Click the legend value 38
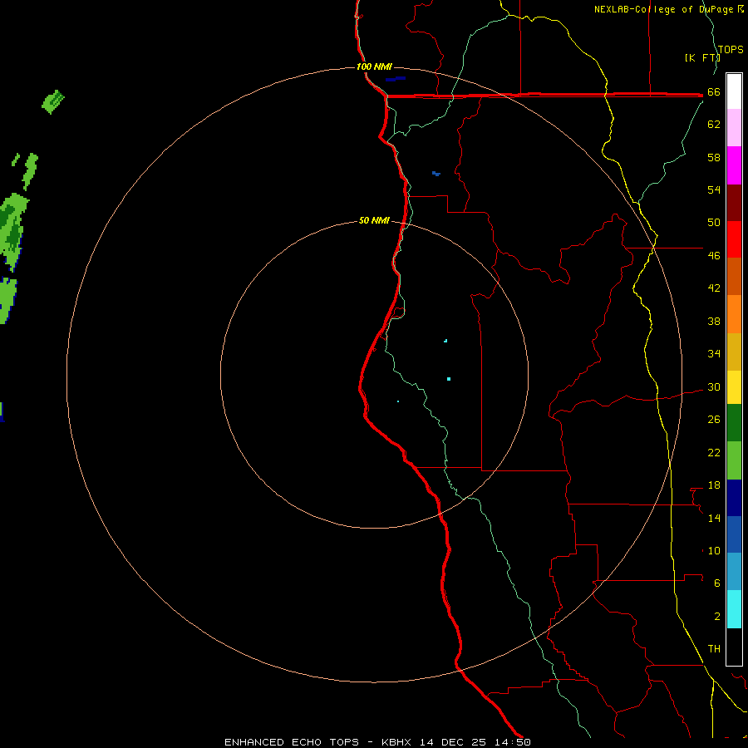This screenshot has height=748, width=748. pyautogui.click(x=714, y=322)
